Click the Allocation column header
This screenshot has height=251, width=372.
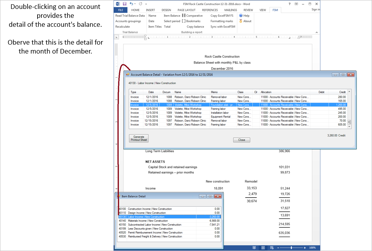click(x=285, y=92)
